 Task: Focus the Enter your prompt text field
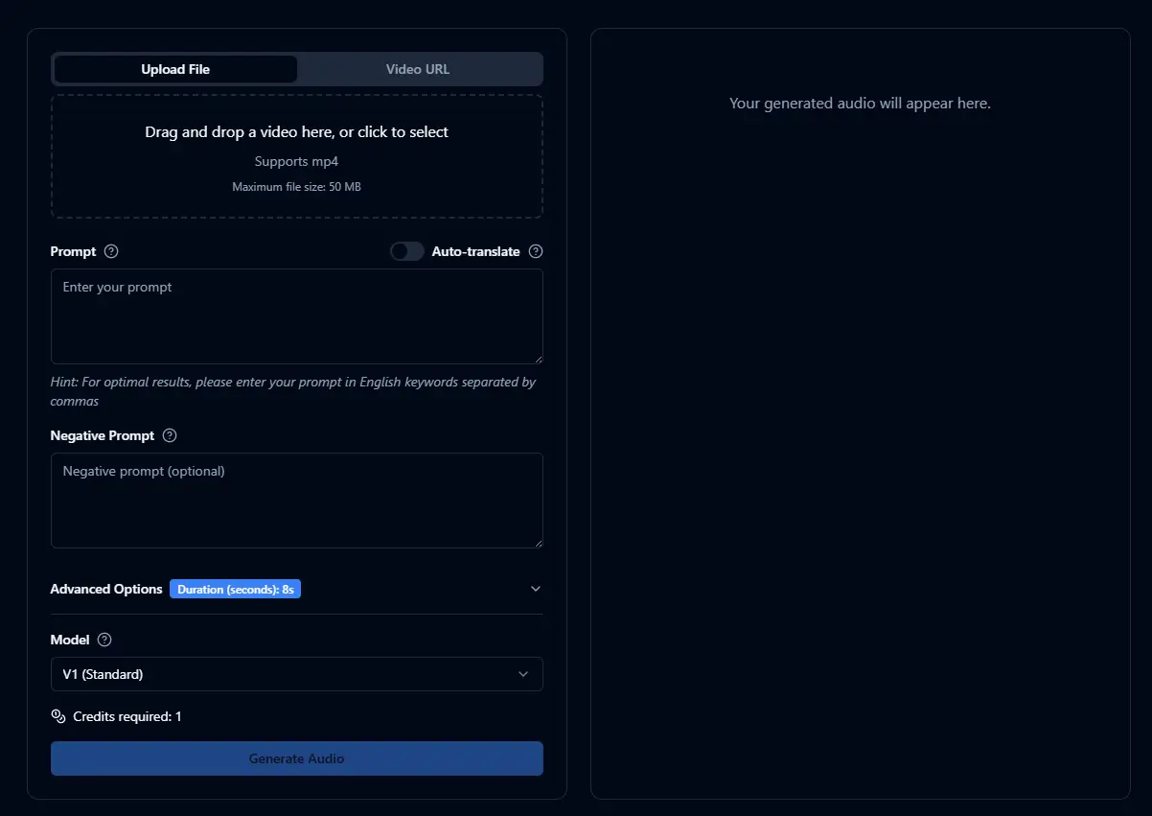(296, 316)
